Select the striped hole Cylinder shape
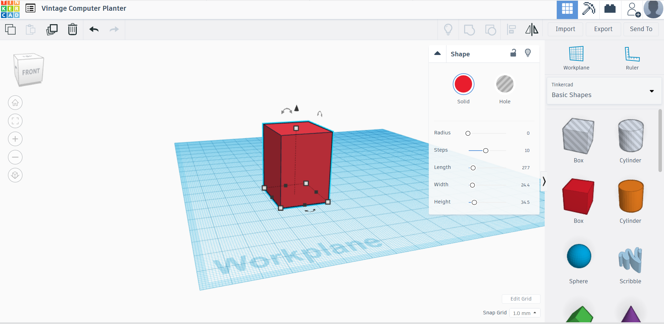Image resolution: width=664 pixels, height=324 pixels. click(x=631, y=136)
